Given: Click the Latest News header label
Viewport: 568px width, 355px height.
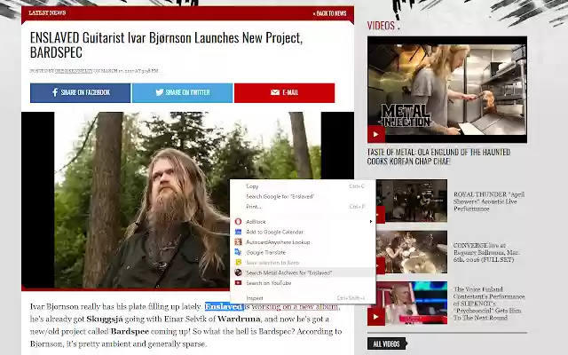Looking at the screenshot, I should tap(47, 12).
